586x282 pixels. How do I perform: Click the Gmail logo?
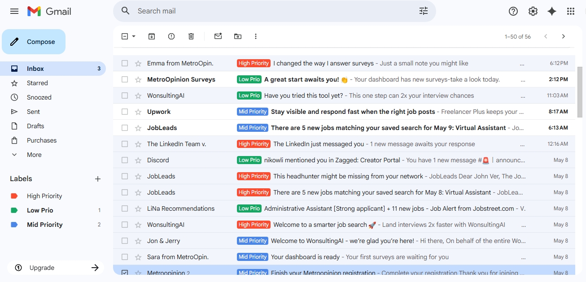click(49, 11)
